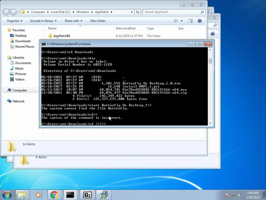Select the Favorites star in the sidebar

(x=9, y=30)
